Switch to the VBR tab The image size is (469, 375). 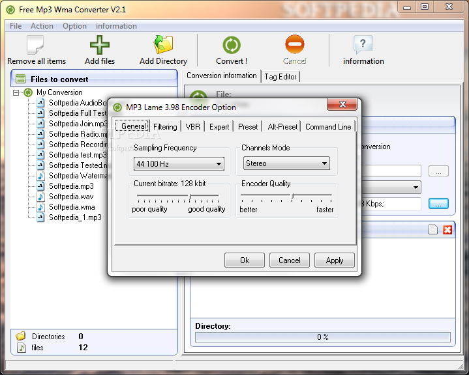(x=192, y=127)
